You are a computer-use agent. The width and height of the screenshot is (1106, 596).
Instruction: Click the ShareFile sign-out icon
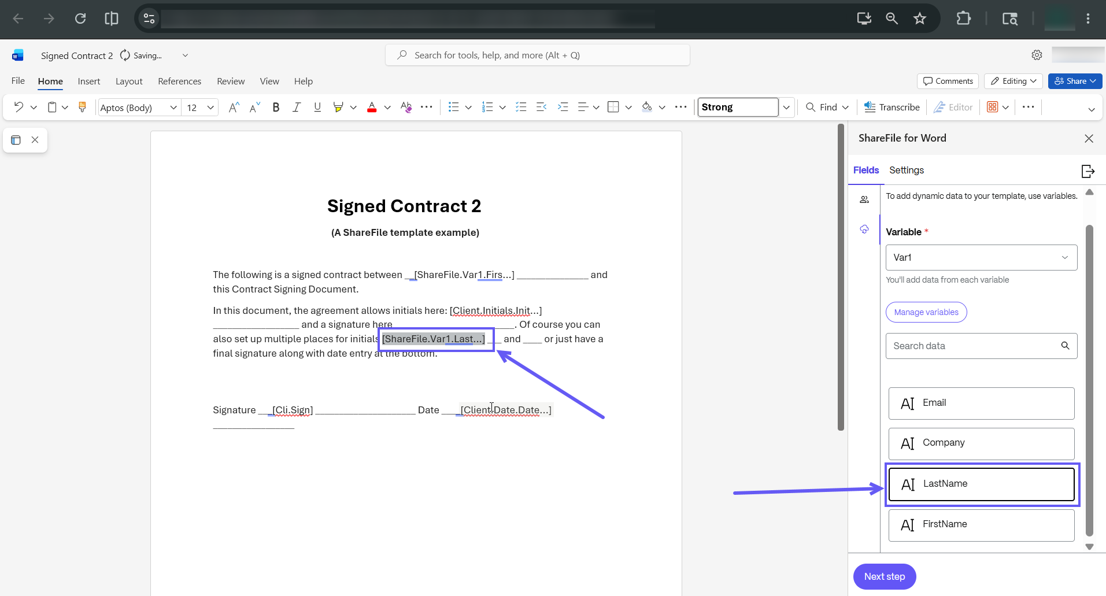(x=1088, y=171)
